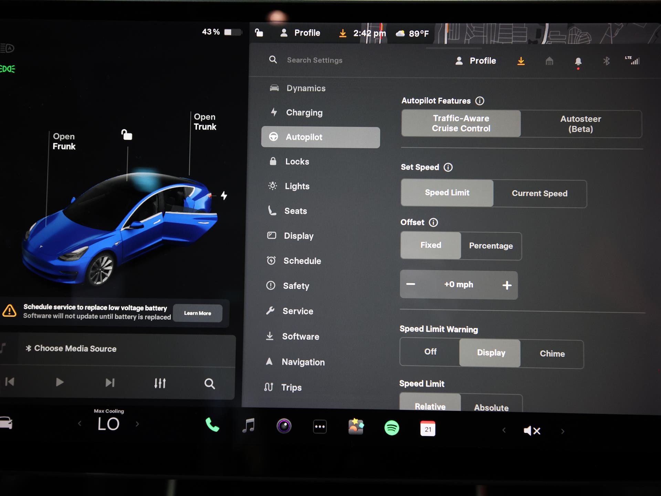The width and height of the screenshot is (661, 496).
Task: Click the search icon in media player
Action: (209, 383)
